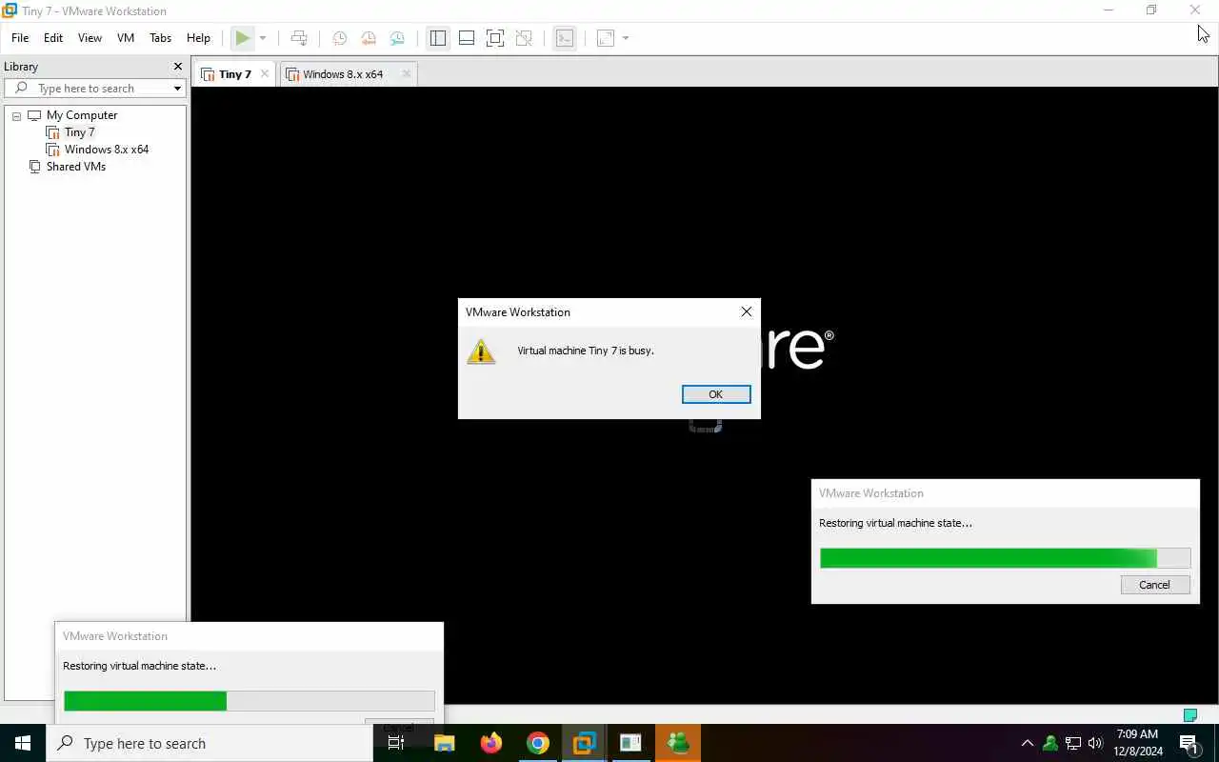Screen dimensions: 1219x762
Task: Open the Snapshot Manager icon
Action: (x=397, y=38)
